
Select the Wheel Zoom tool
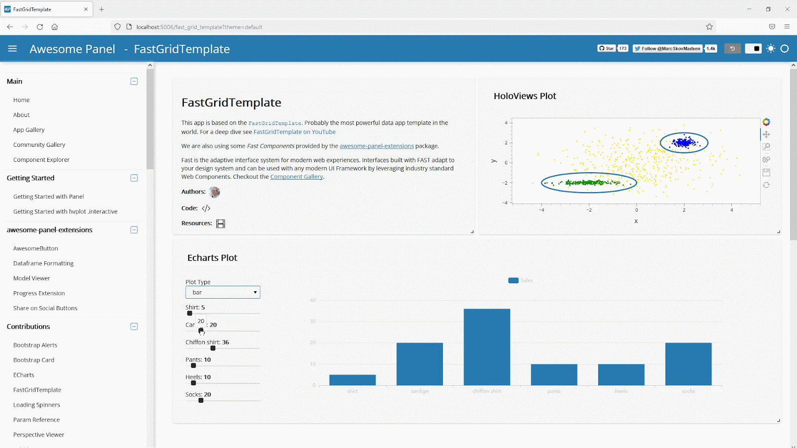tap(766, 160)
